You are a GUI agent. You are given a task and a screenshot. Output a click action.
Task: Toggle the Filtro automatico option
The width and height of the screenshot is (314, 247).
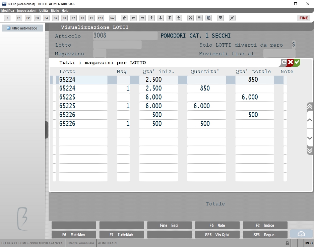[22, 28]
